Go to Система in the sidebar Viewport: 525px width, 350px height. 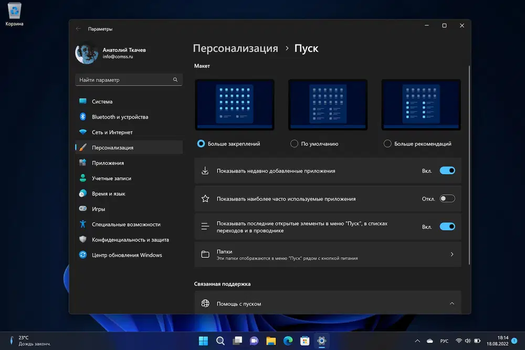[102, 101]
